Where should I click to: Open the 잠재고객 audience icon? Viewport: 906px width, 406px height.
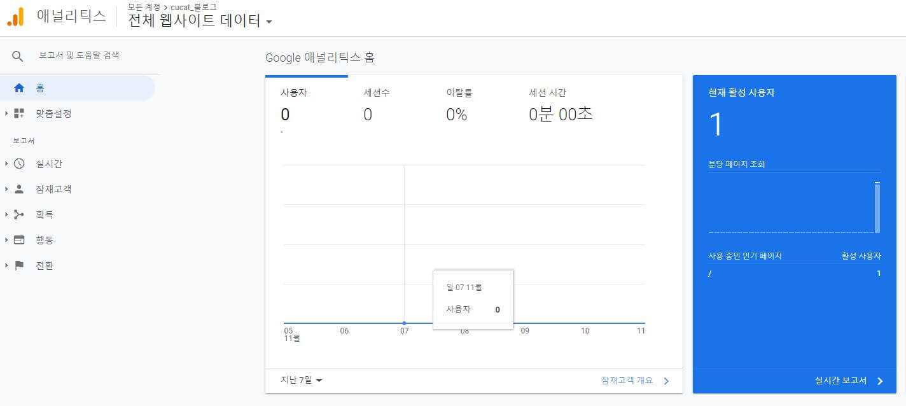point(19,189)
